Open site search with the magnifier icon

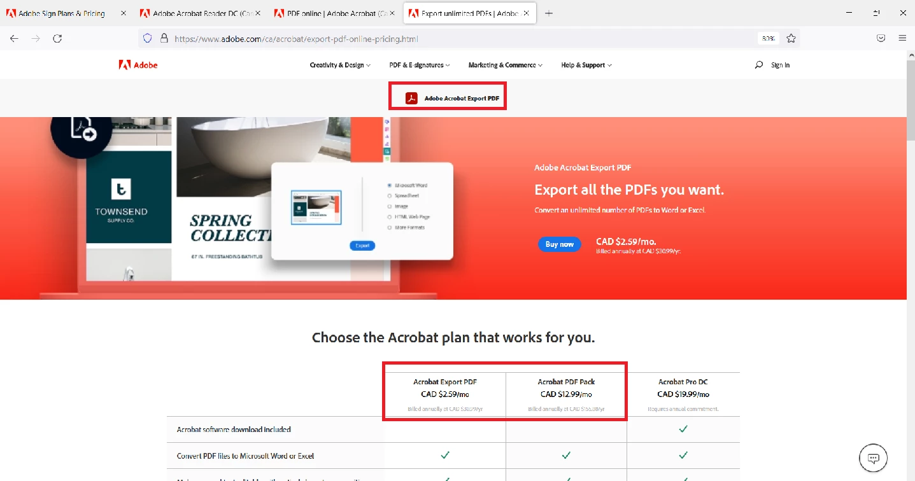758,65
